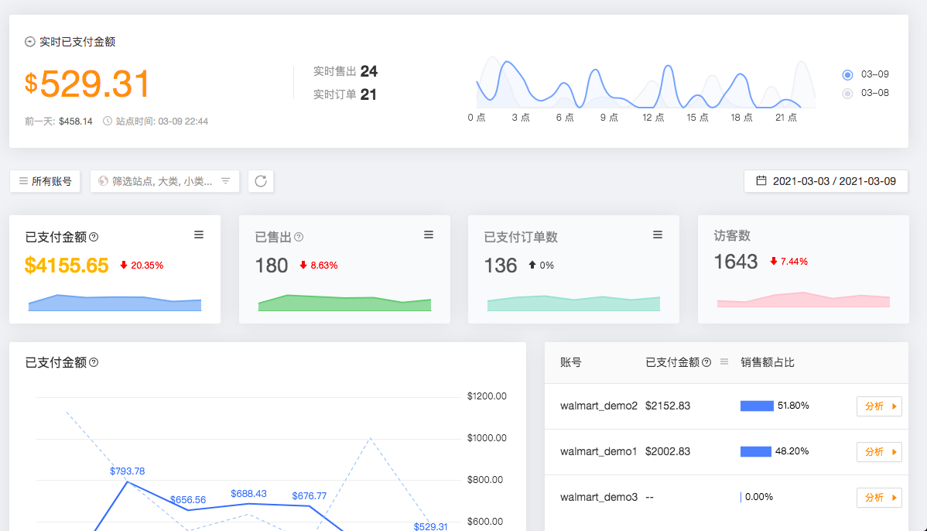The image size is (927, 531).
Task: Click the $793.78 data point on chart
Action: (x=127, y=482)
